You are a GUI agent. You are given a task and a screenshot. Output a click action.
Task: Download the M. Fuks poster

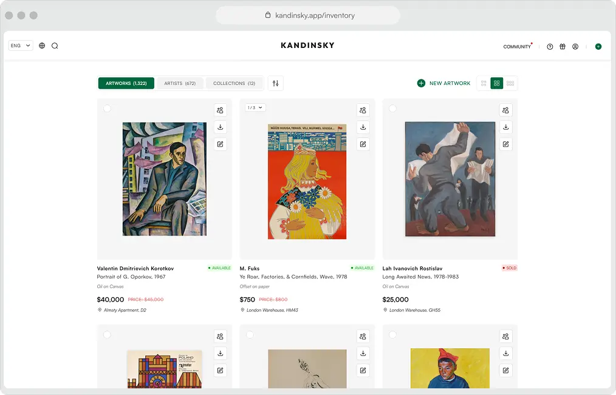(x=363, y=127)
